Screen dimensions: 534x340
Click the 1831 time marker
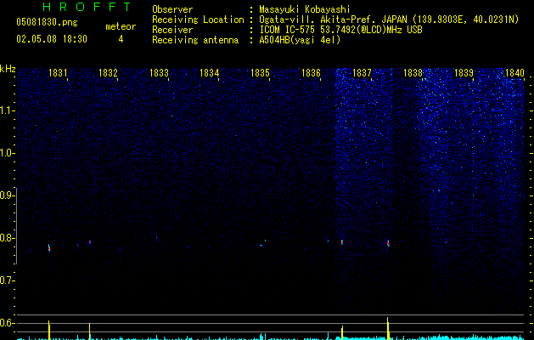(x=58, y=73)
